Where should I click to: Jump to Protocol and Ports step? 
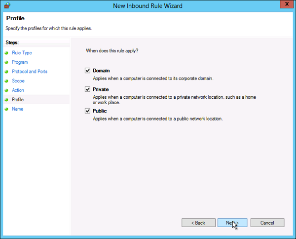click(x=30, y=72)
